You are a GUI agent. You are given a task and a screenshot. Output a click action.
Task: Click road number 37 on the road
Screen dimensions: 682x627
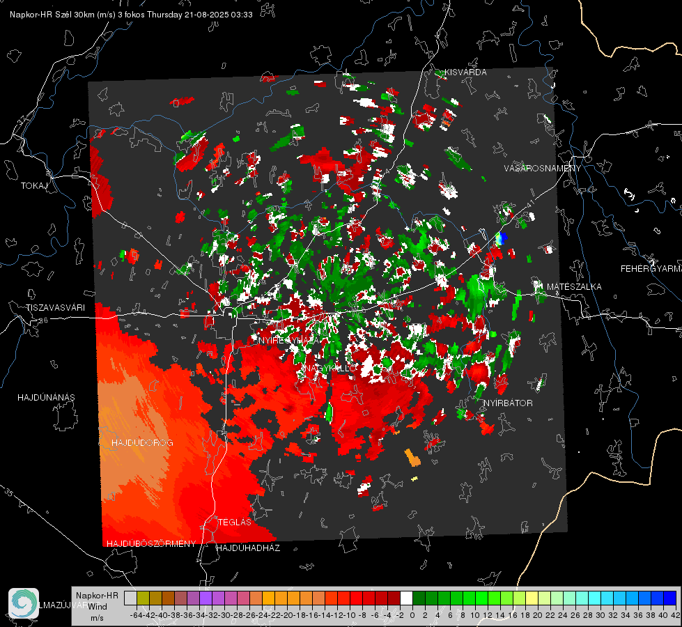tap(22, 119)
